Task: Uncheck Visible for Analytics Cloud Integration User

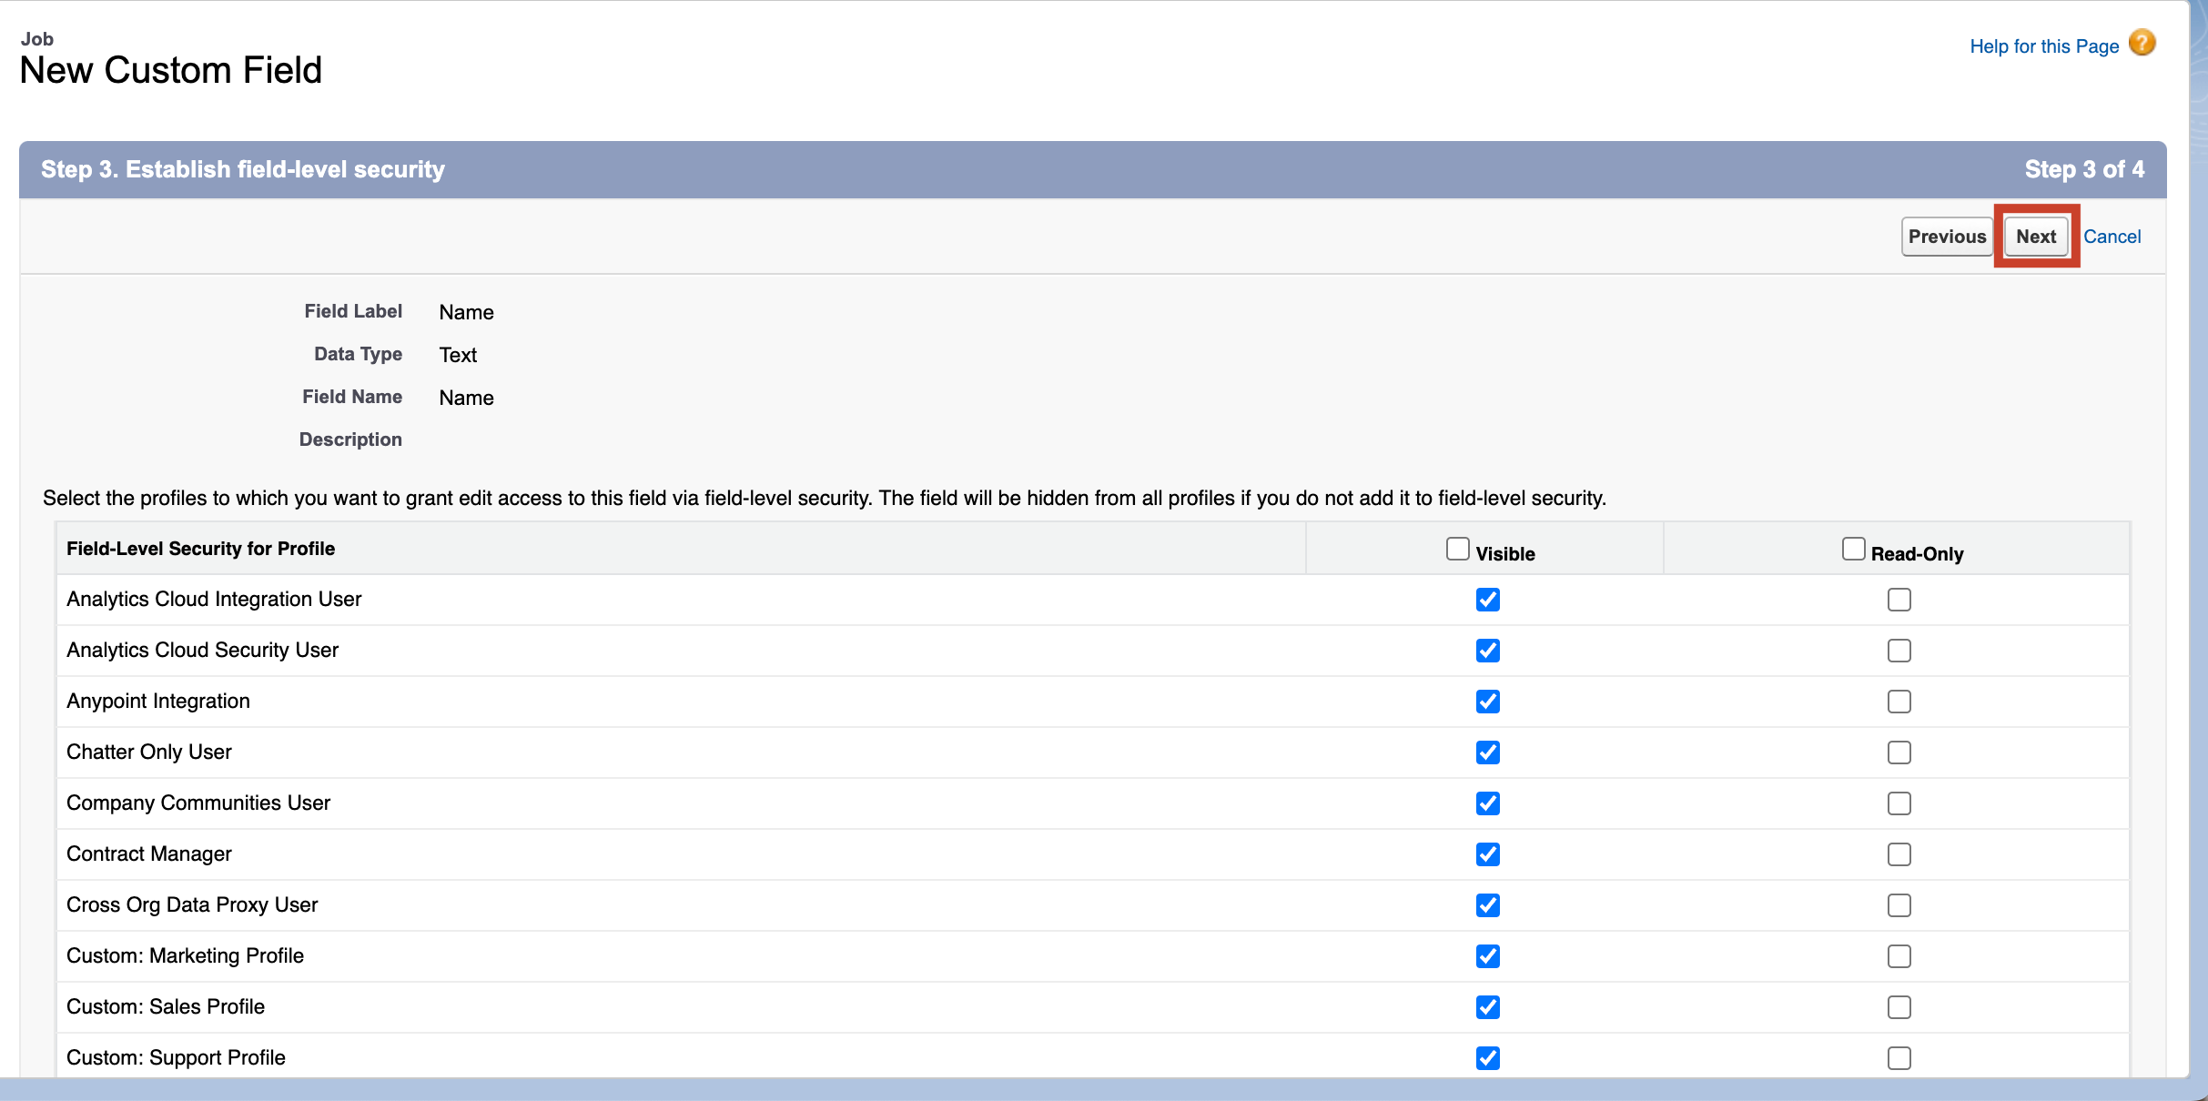Action: click(x=1487, y=600)
